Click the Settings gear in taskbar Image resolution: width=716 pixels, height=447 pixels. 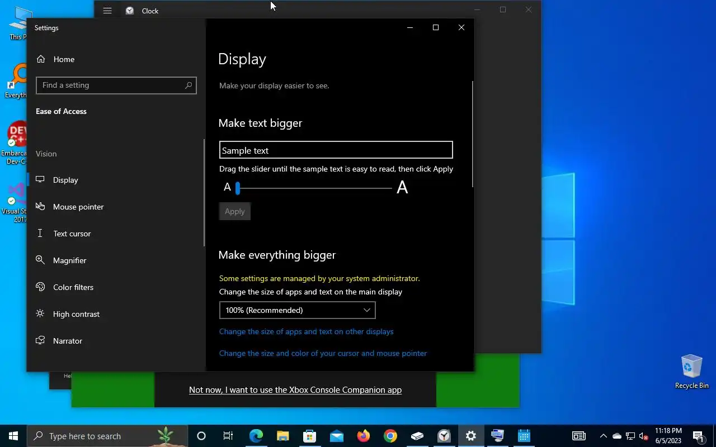pyautogui.click(x=471, y=436)
